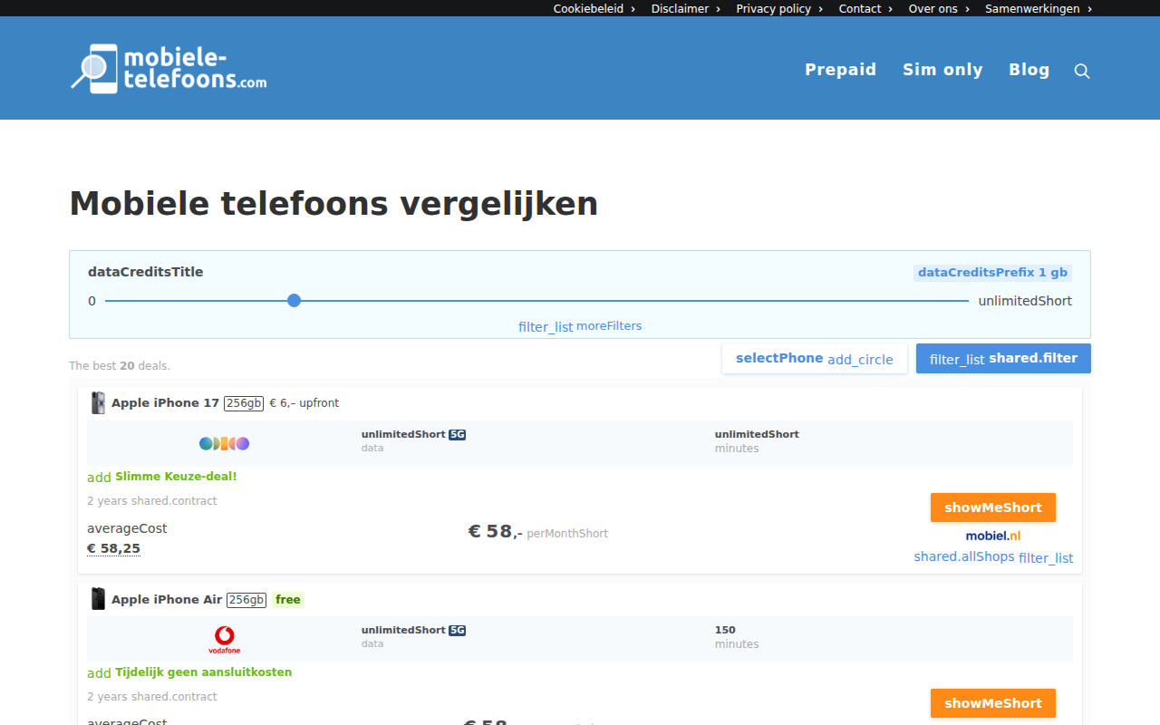Click showMeShort for the Apple iPhone 17
The height and width of the screenshot is (725, 1160).
point(993,507)
